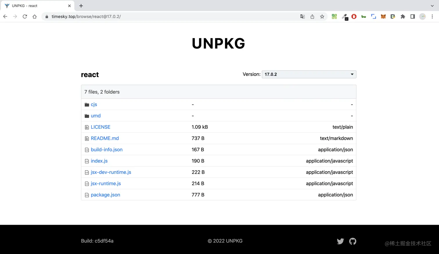The image size is (439, 254).
Task: Click the '190 B' size of index.js
Action: 198,161
